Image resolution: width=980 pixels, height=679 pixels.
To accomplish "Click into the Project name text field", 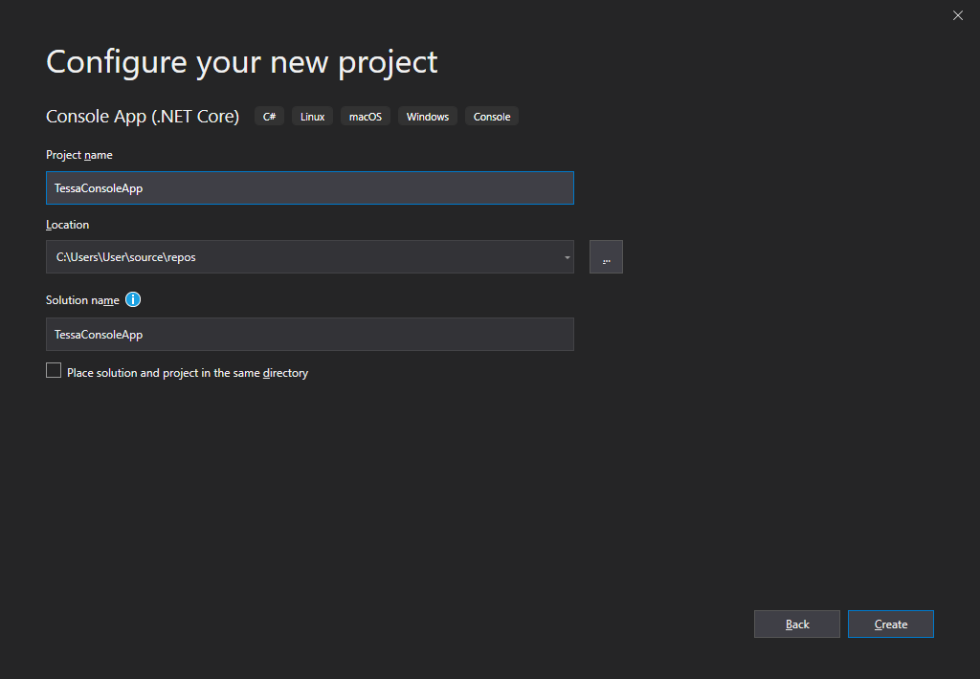I will click(309, 188).
